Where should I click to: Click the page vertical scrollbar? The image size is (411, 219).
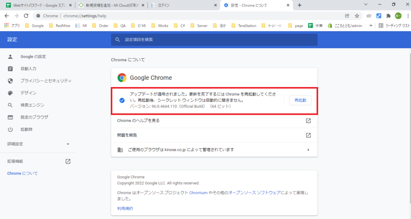[410, 128]
